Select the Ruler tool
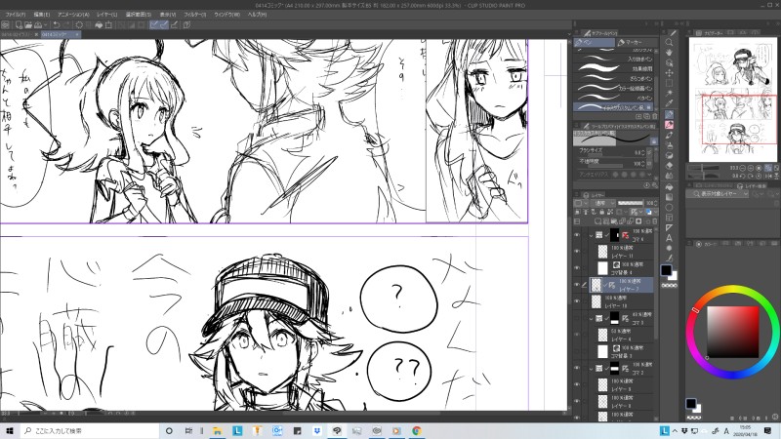Screen dimensions: 781x439 pos(669,227)
